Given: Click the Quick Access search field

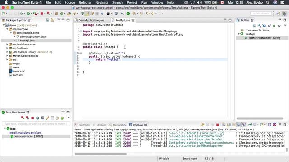Looking at the screenshot, I should (x=261, y=13).
